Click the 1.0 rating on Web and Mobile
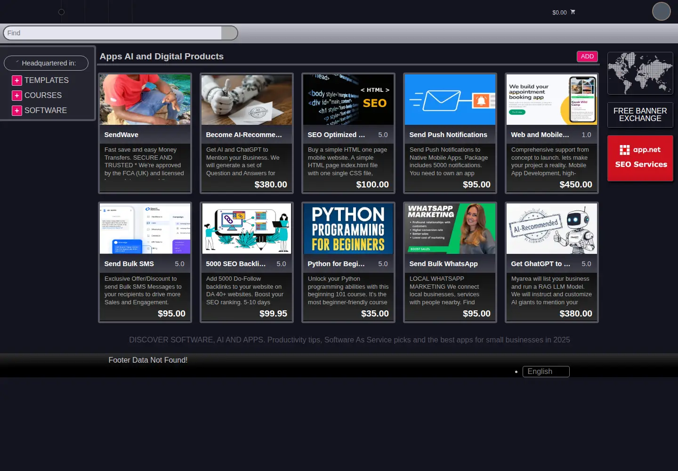The height and width of the screenshot is (471, 678). [586, 135]
